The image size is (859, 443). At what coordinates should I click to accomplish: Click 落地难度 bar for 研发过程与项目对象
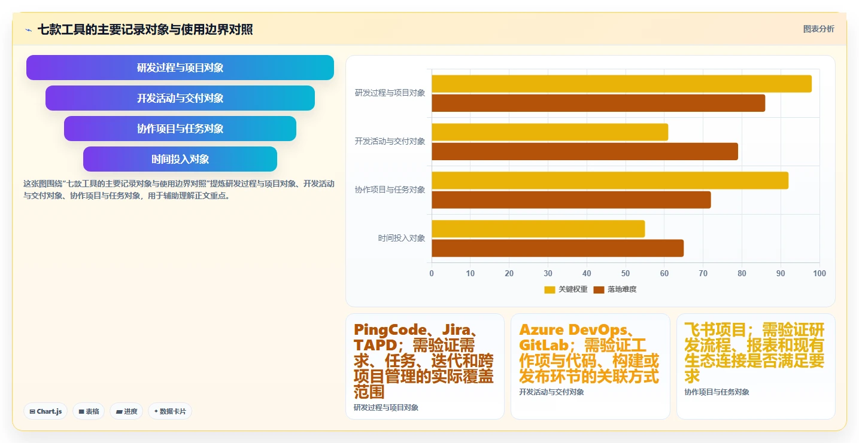[x=598, y=103]
